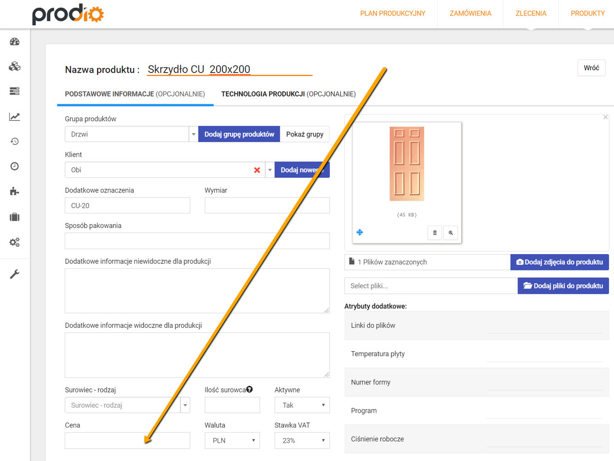Screen dimensions: 614x461
Task: Open the dashboard gauge icon in the sidebar
Action: coord(15,41)
